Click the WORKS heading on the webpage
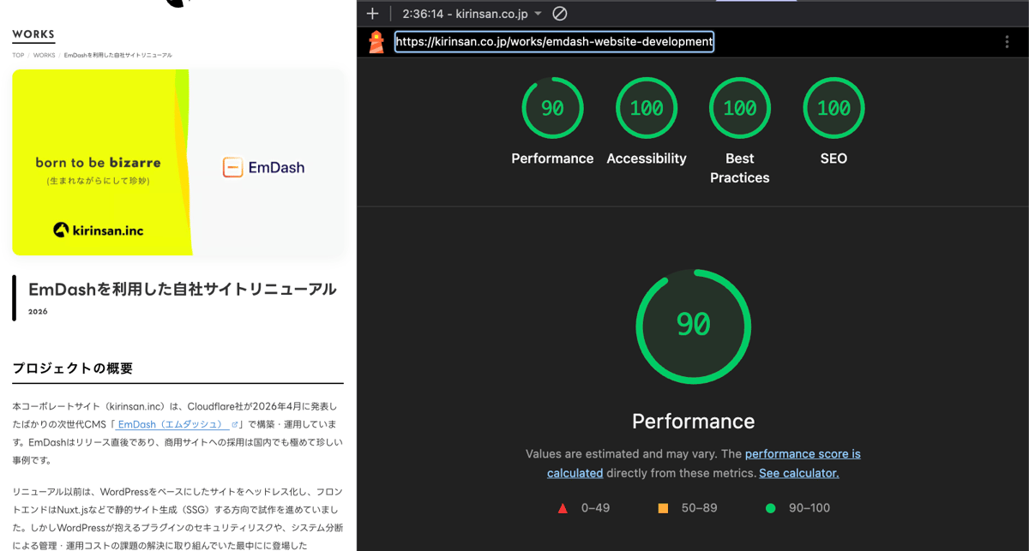Screen dimensions: 1029x551 point(33,35)
